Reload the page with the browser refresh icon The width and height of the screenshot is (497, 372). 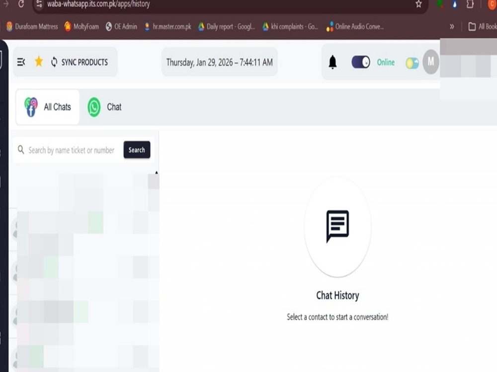pyautogui.click(x=21, y=4)
